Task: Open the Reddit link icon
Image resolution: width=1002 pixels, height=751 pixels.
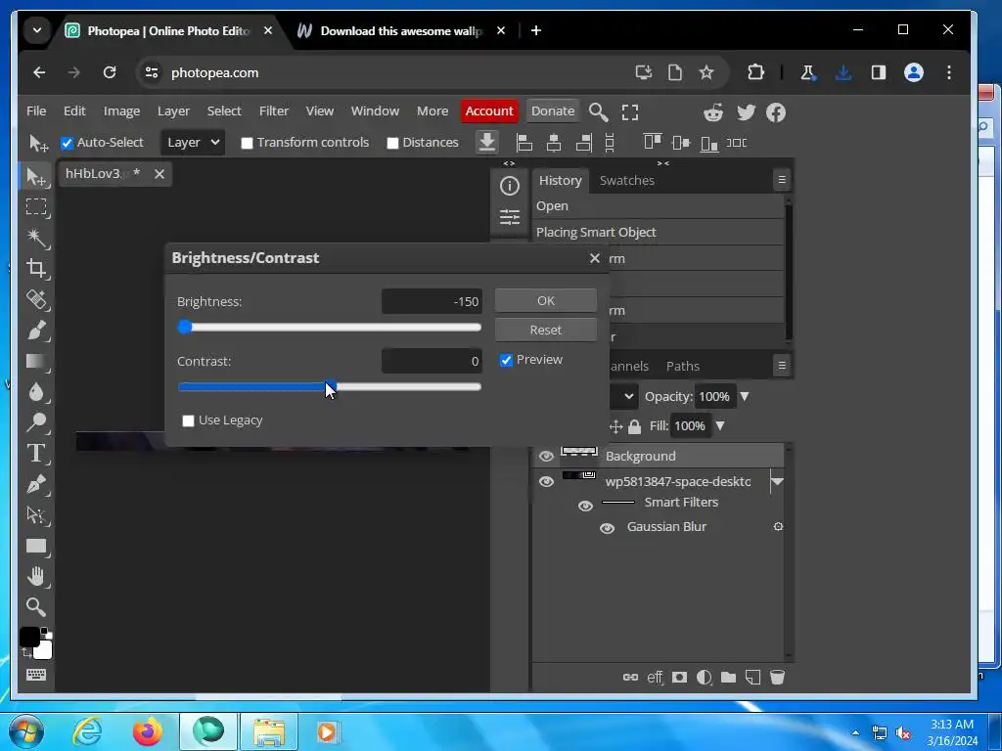Action: (x=713, y=112)
